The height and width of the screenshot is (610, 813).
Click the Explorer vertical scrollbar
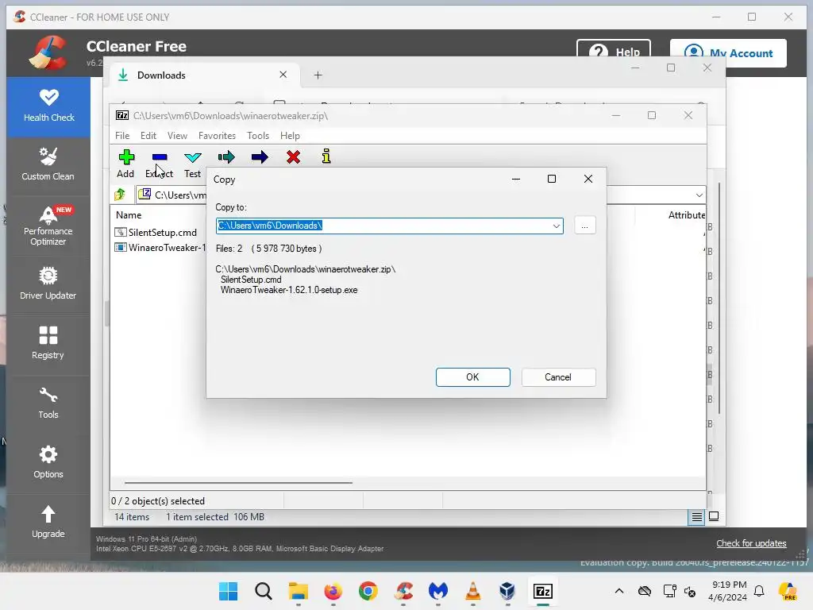(x=719, y=299)
